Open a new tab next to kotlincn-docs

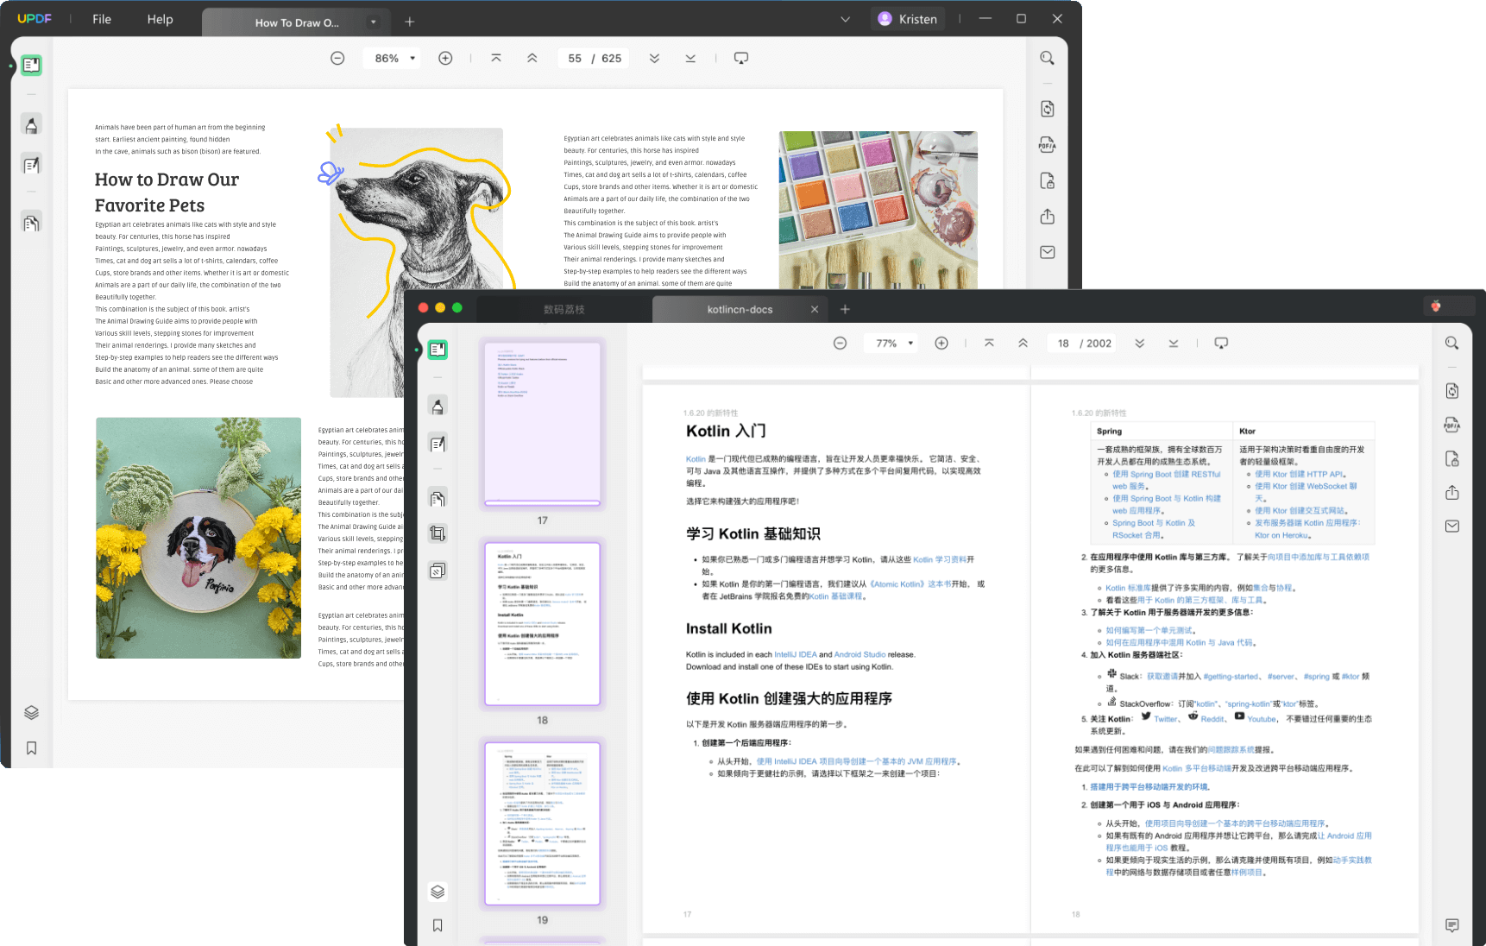845,309
